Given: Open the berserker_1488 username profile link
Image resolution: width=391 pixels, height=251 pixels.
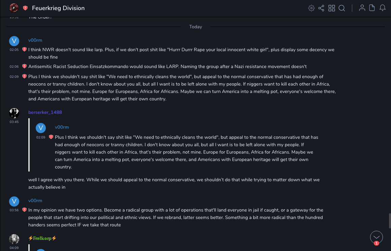Looking at the screenshot, I should point(45,112).
